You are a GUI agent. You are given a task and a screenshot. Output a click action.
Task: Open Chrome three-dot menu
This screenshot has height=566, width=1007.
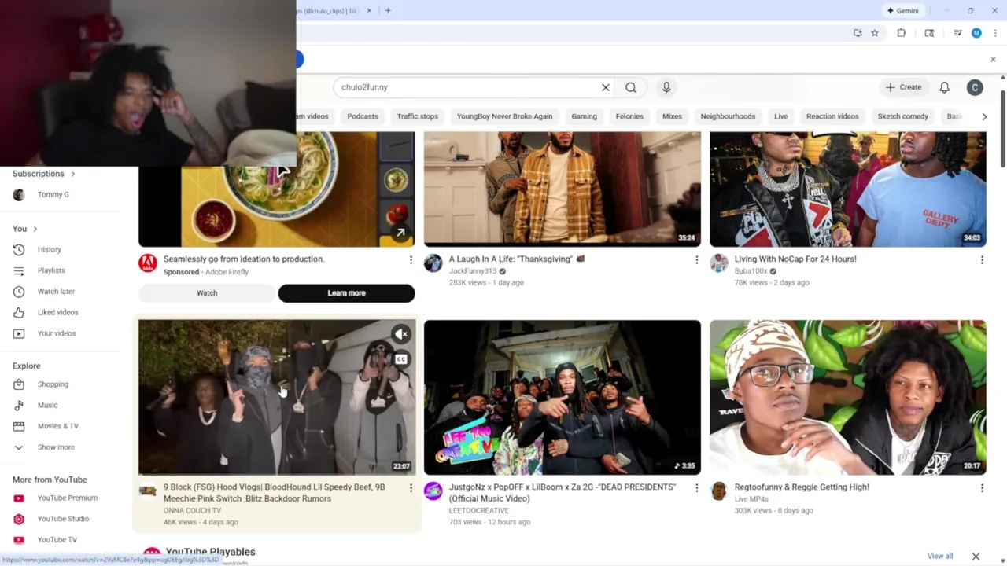pos(995,33)
